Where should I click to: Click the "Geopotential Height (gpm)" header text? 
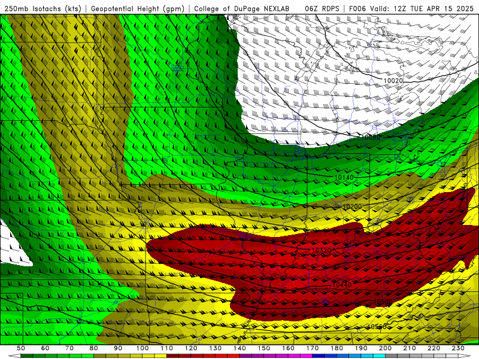[x=138, y=8]
